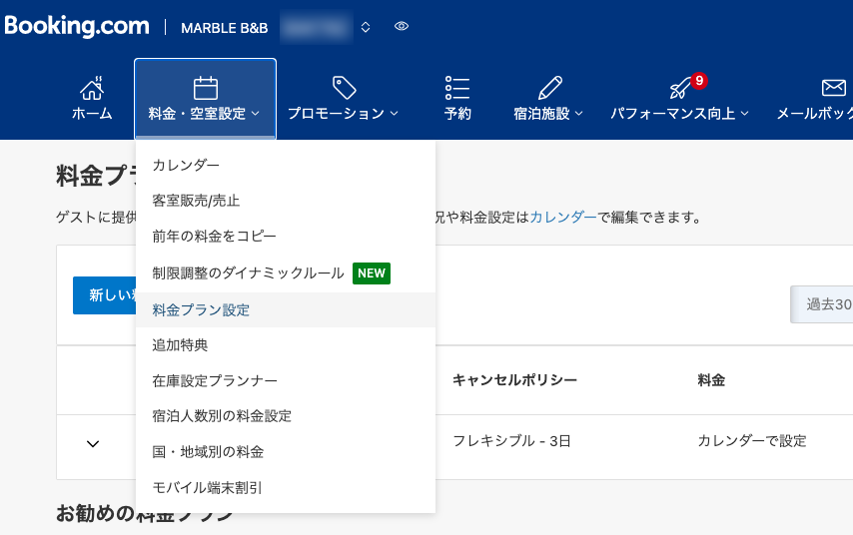Open the ホーム home icon

pos(92,88)
